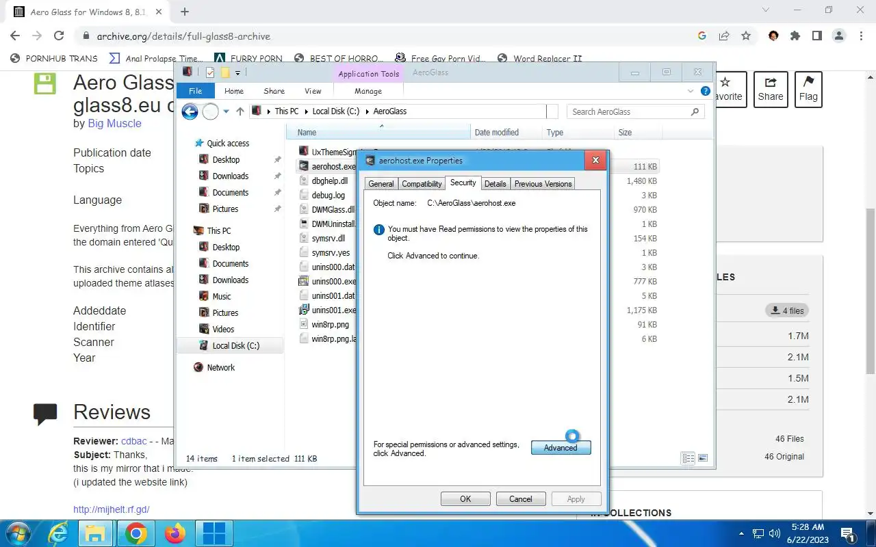The image size is (876, 547).
Task: Click the search magnifier in Explorer
Action: (695, 111)
